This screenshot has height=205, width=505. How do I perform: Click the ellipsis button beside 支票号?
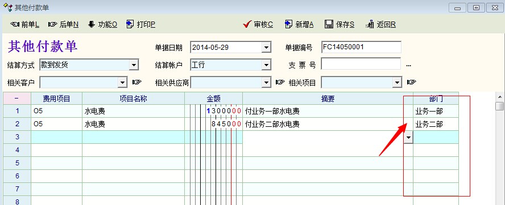click(408, 66)
